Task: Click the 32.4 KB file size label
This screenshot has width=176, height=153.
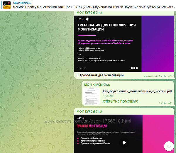Action: (109, 96)
